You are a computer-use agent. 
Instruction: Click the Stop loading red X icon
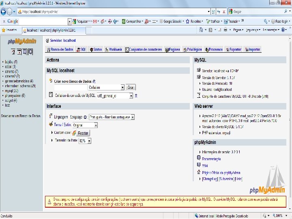coord(224,12)
